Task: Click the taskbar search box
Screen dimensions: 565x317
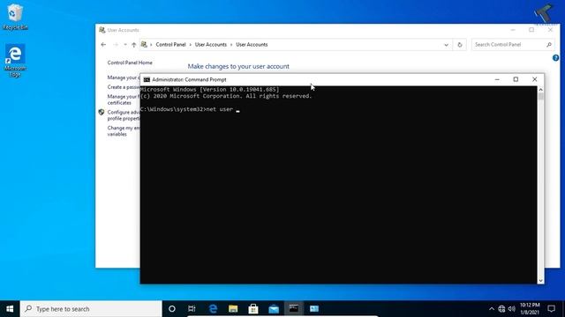Action: (x=91, y=309)
